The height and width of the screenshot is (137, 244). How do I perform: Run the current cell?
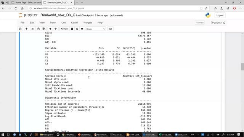click(x=64, y=29)
